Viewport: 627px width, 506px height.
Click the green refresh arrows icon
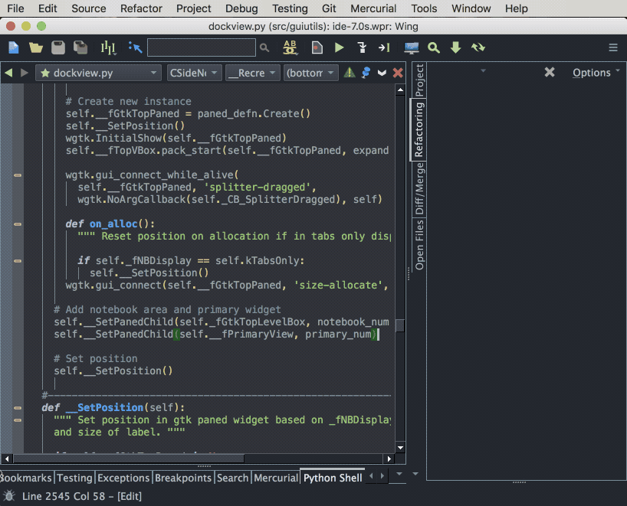[478, 47]
